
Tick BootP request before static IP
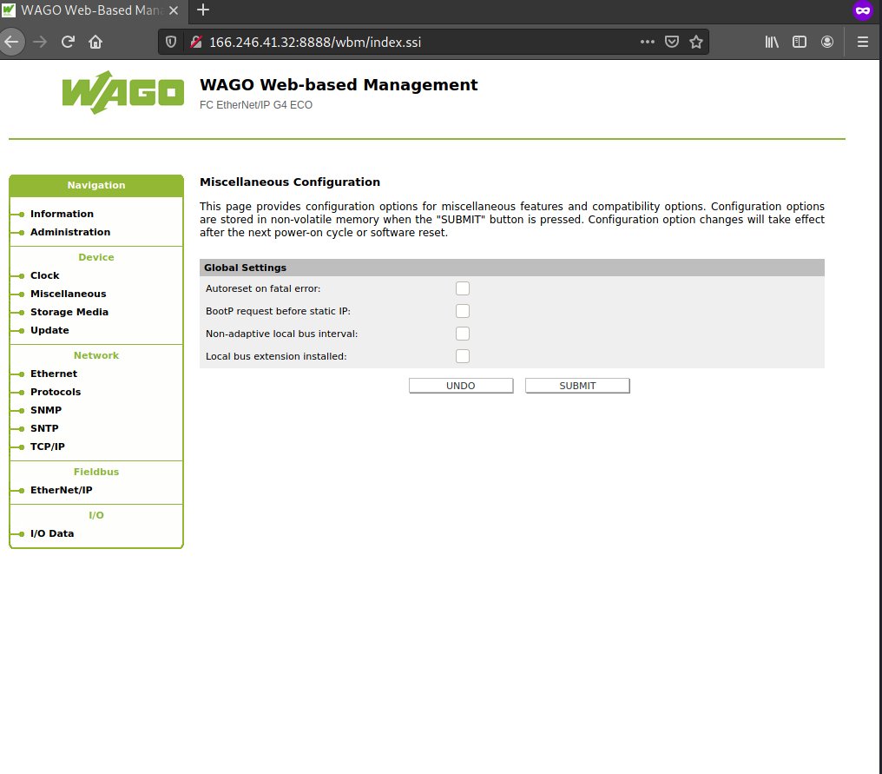click(x=463, y=311)
